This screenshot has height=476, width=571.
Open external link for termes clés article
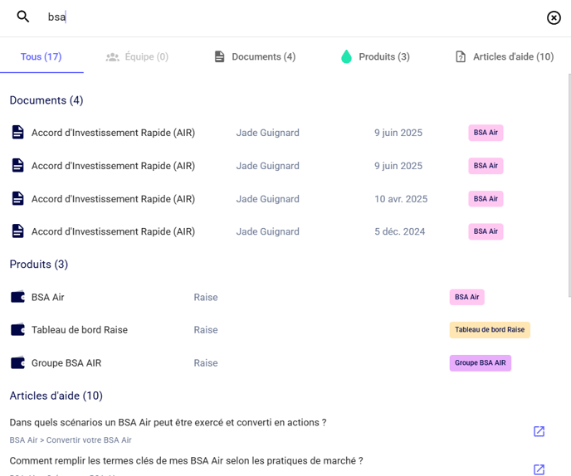coord(539,469)
